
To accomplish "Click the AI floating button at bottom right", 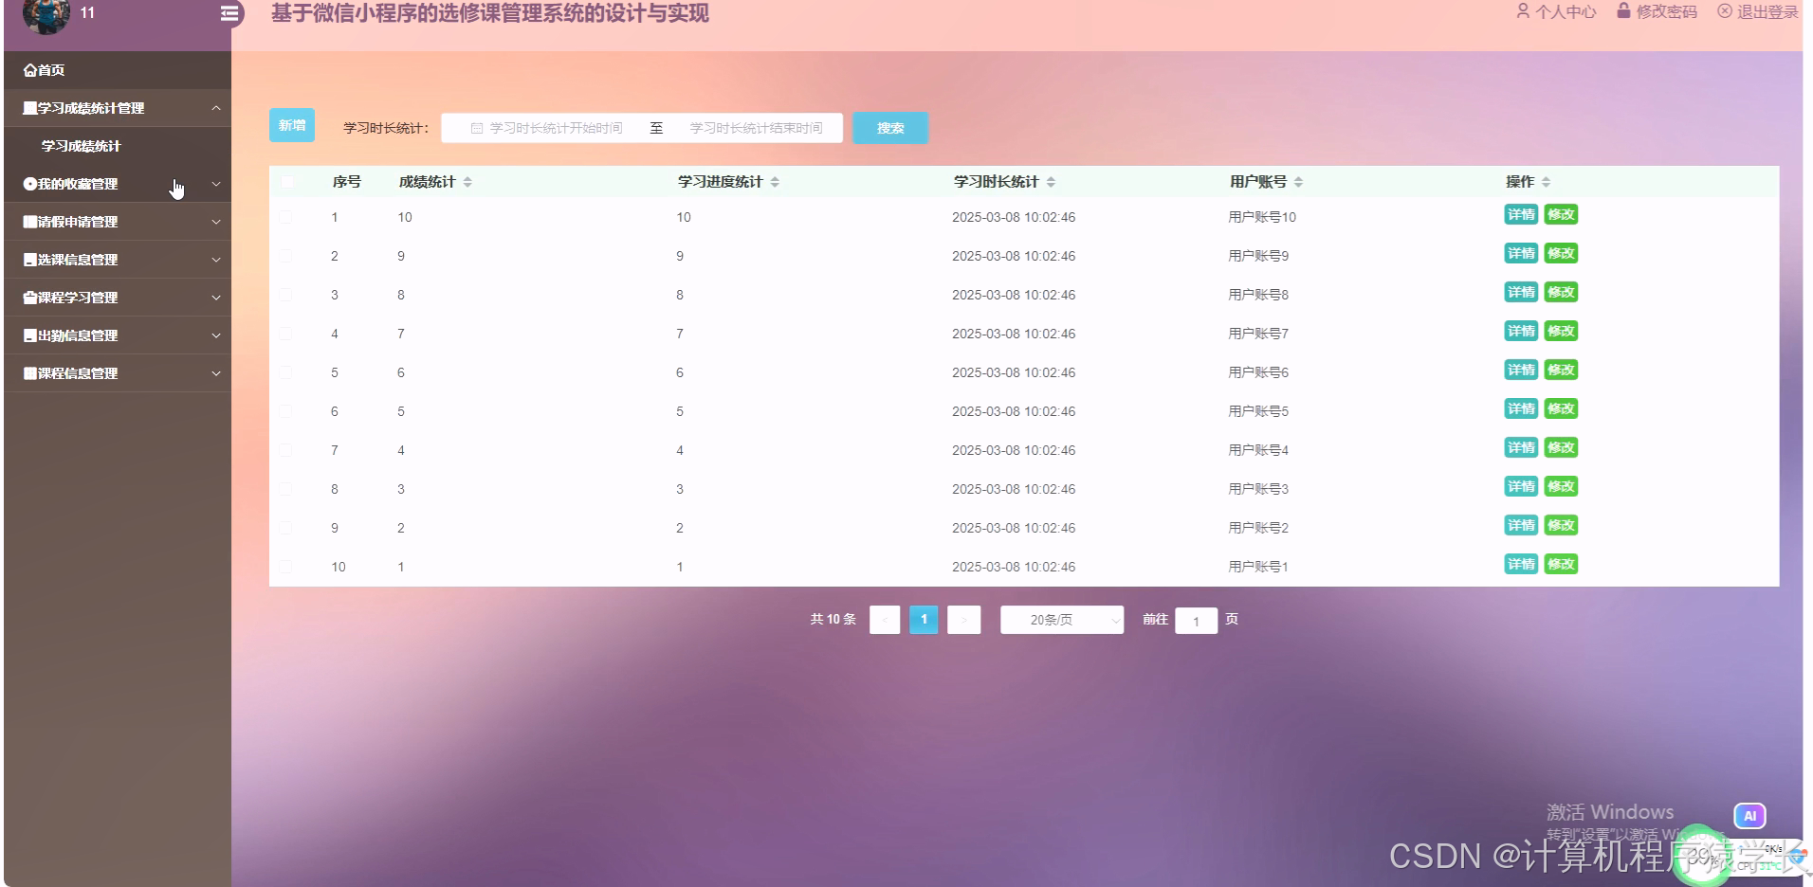I will [1749, 815].
